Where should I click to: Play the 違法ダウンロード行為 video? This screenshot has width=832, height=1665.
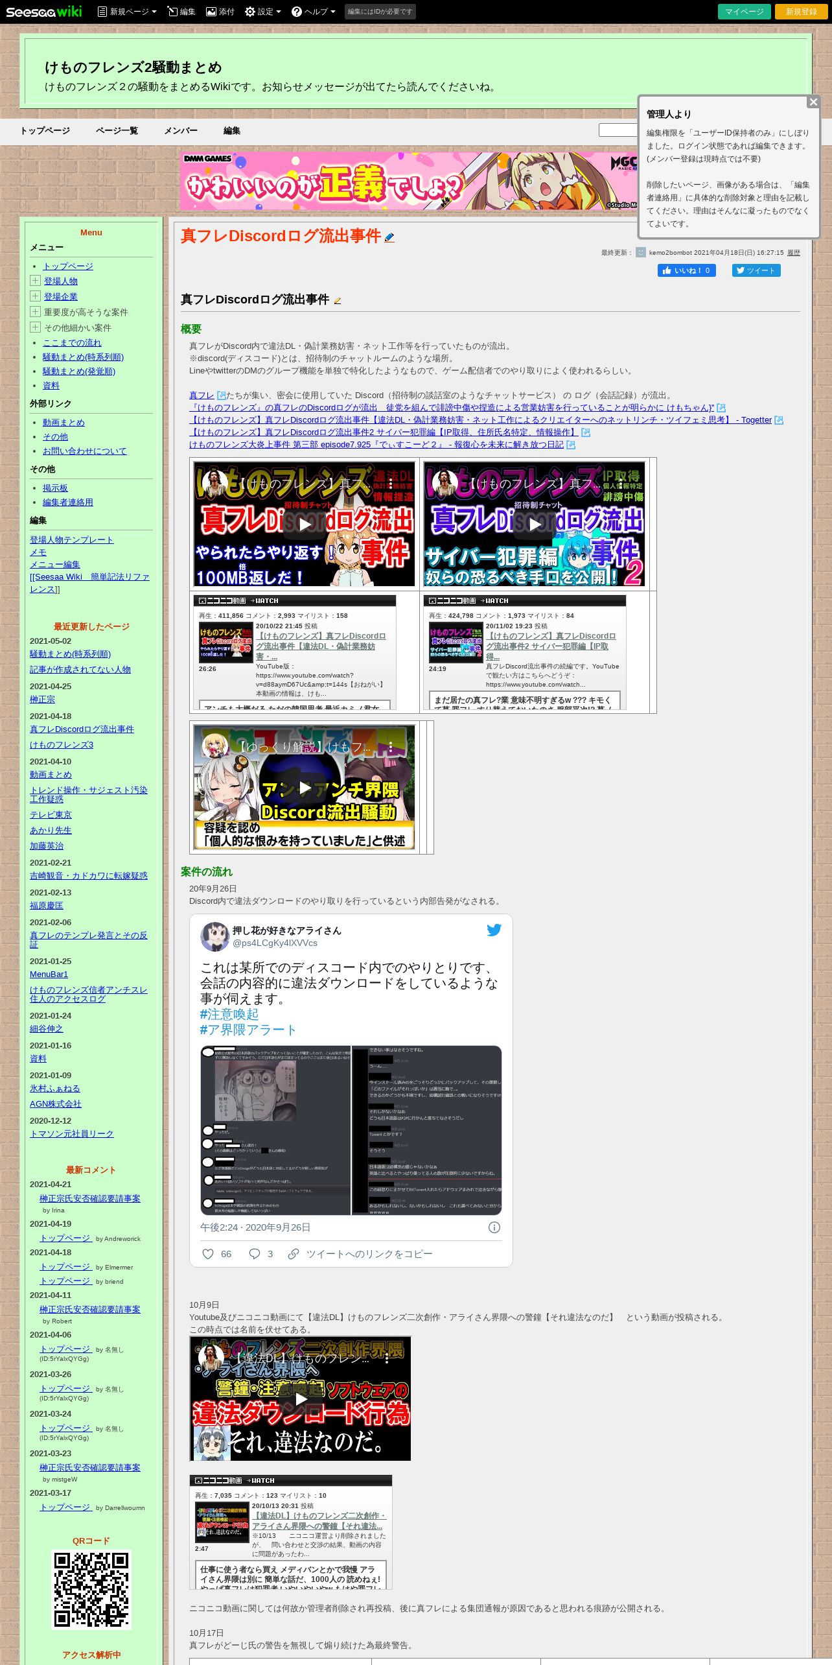[x=301, y=1399]
